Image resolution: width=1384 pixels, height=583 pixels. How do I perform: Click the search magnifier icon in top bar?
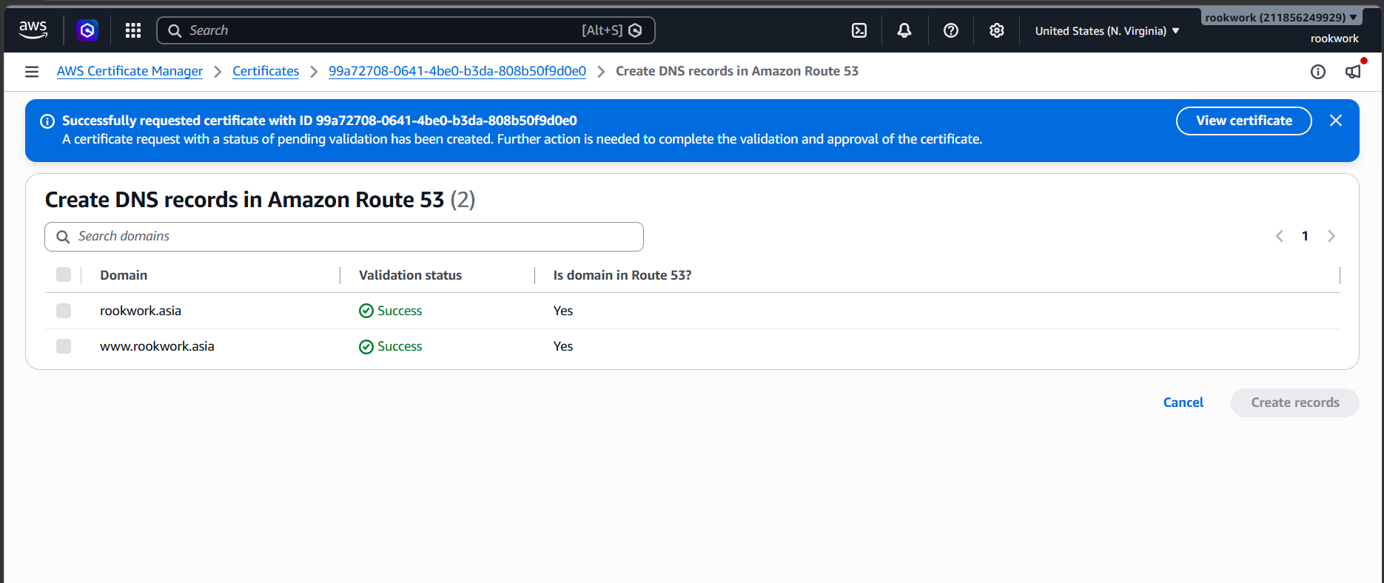(175, 30)
